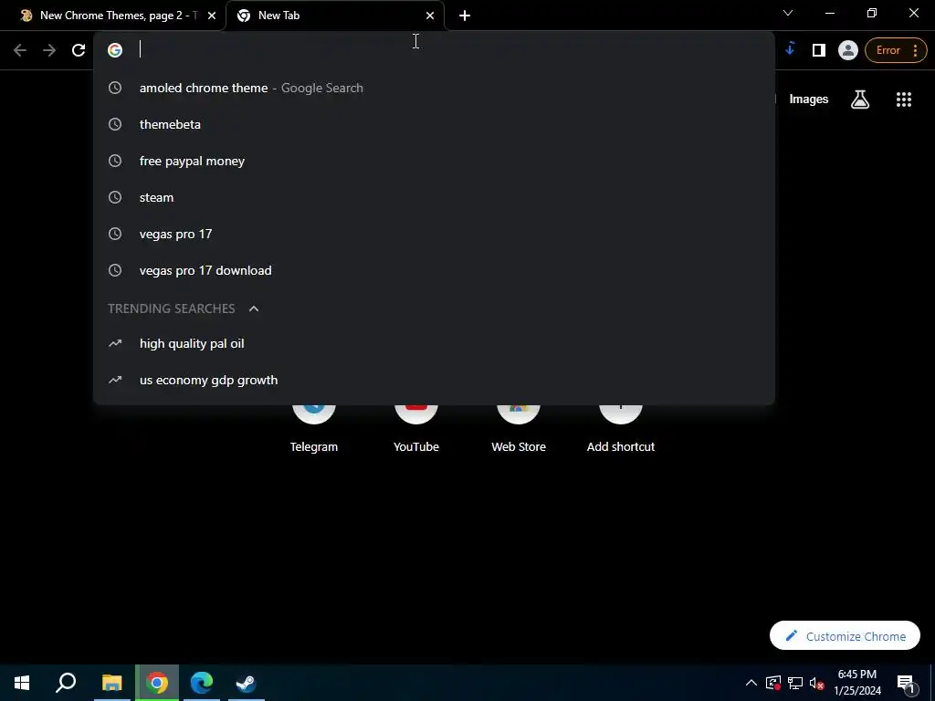Click the Chrome taskbar icon
Image resolution: width=935 pixels, height=701 pixels.
click(157, 683)
